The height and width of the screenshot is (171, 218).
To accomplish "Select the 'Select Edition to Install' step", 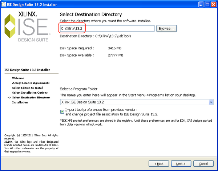I will [x=28, y=88].
